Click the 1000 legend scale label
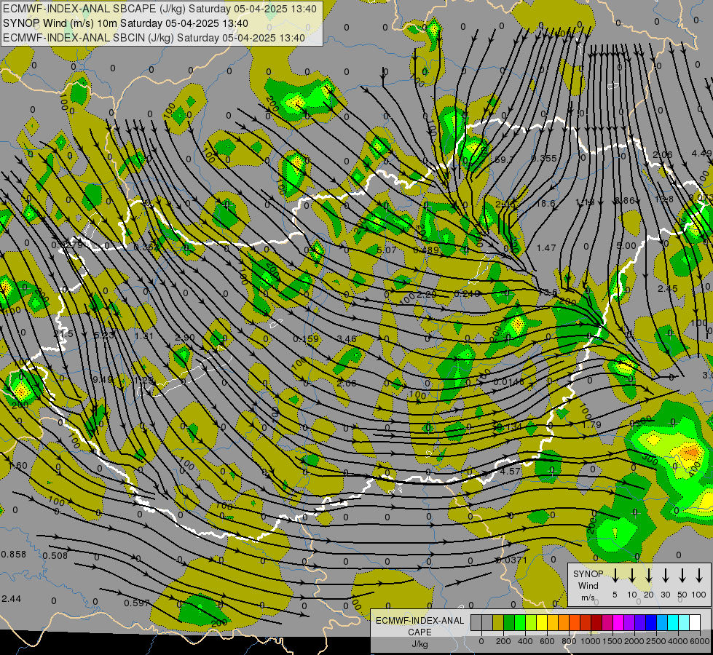Viewport: 713px width, 655px height. 591,641
